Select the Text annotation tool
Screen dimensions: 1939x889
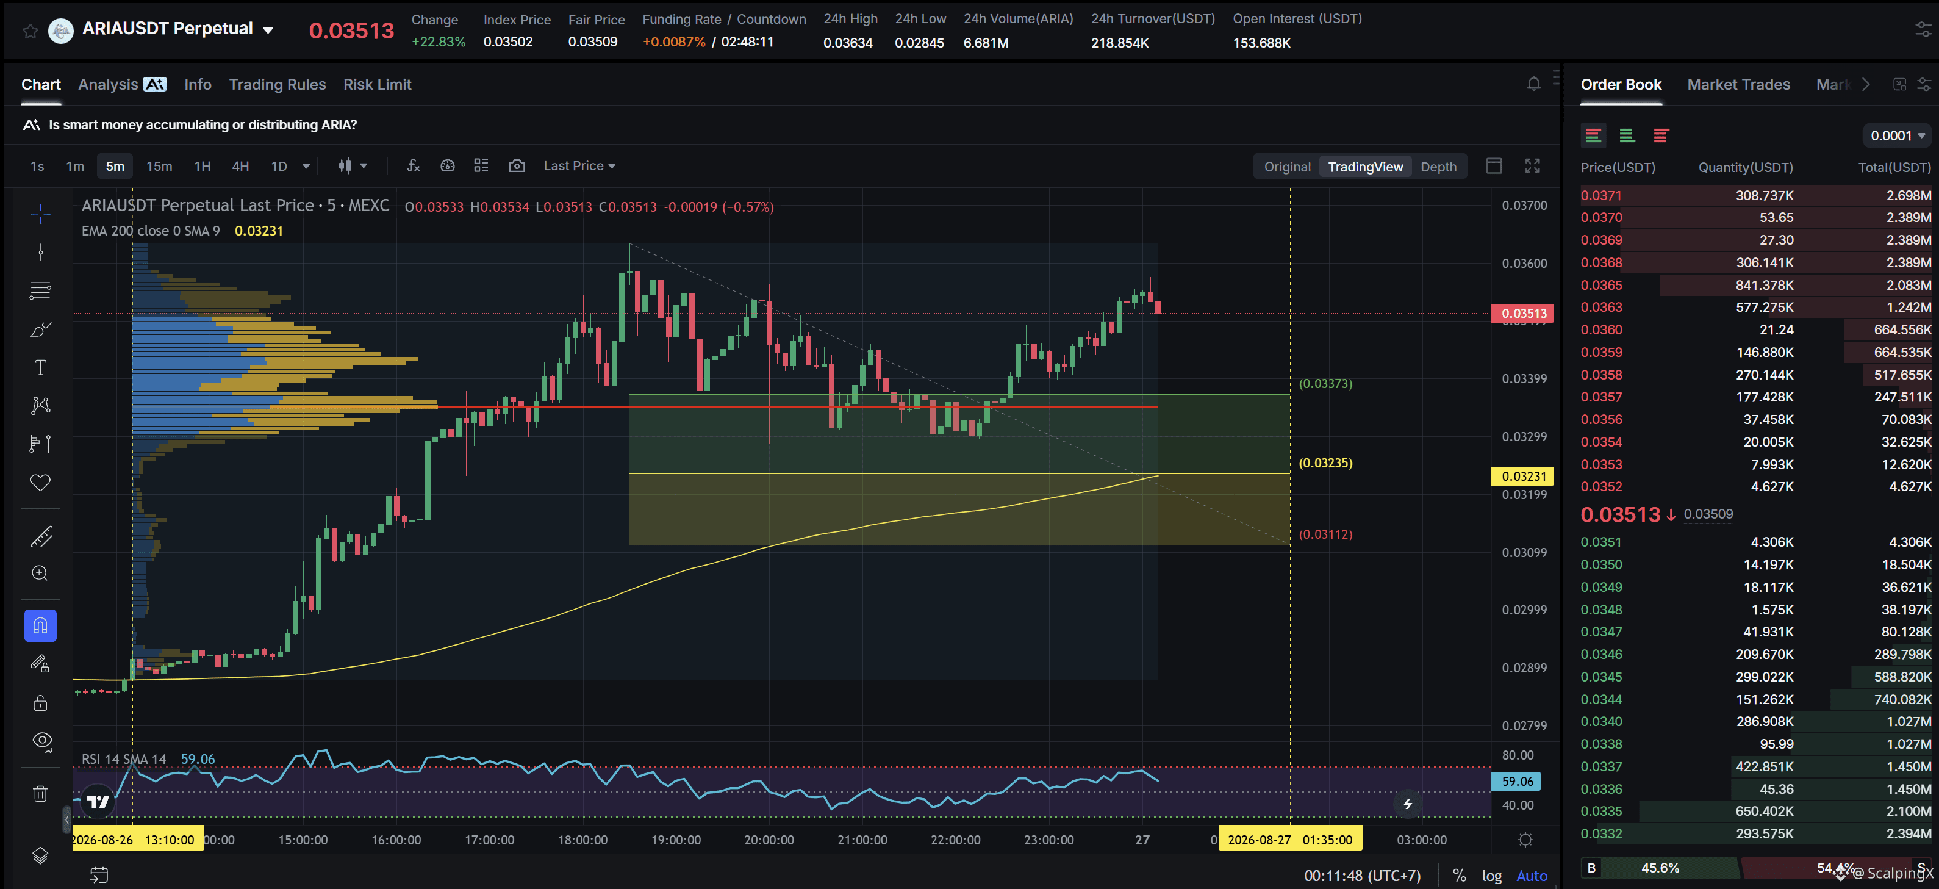tap(41, 367)
